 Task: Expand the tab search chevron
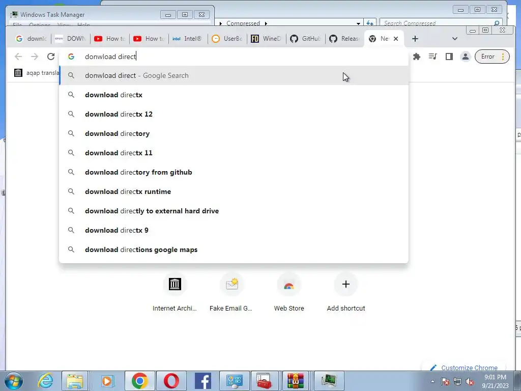(x=455, y=39)
